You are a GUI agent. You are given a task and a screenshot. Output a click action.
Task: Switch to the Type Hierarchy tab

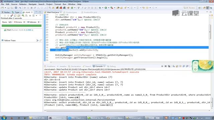tap(16, 12)
